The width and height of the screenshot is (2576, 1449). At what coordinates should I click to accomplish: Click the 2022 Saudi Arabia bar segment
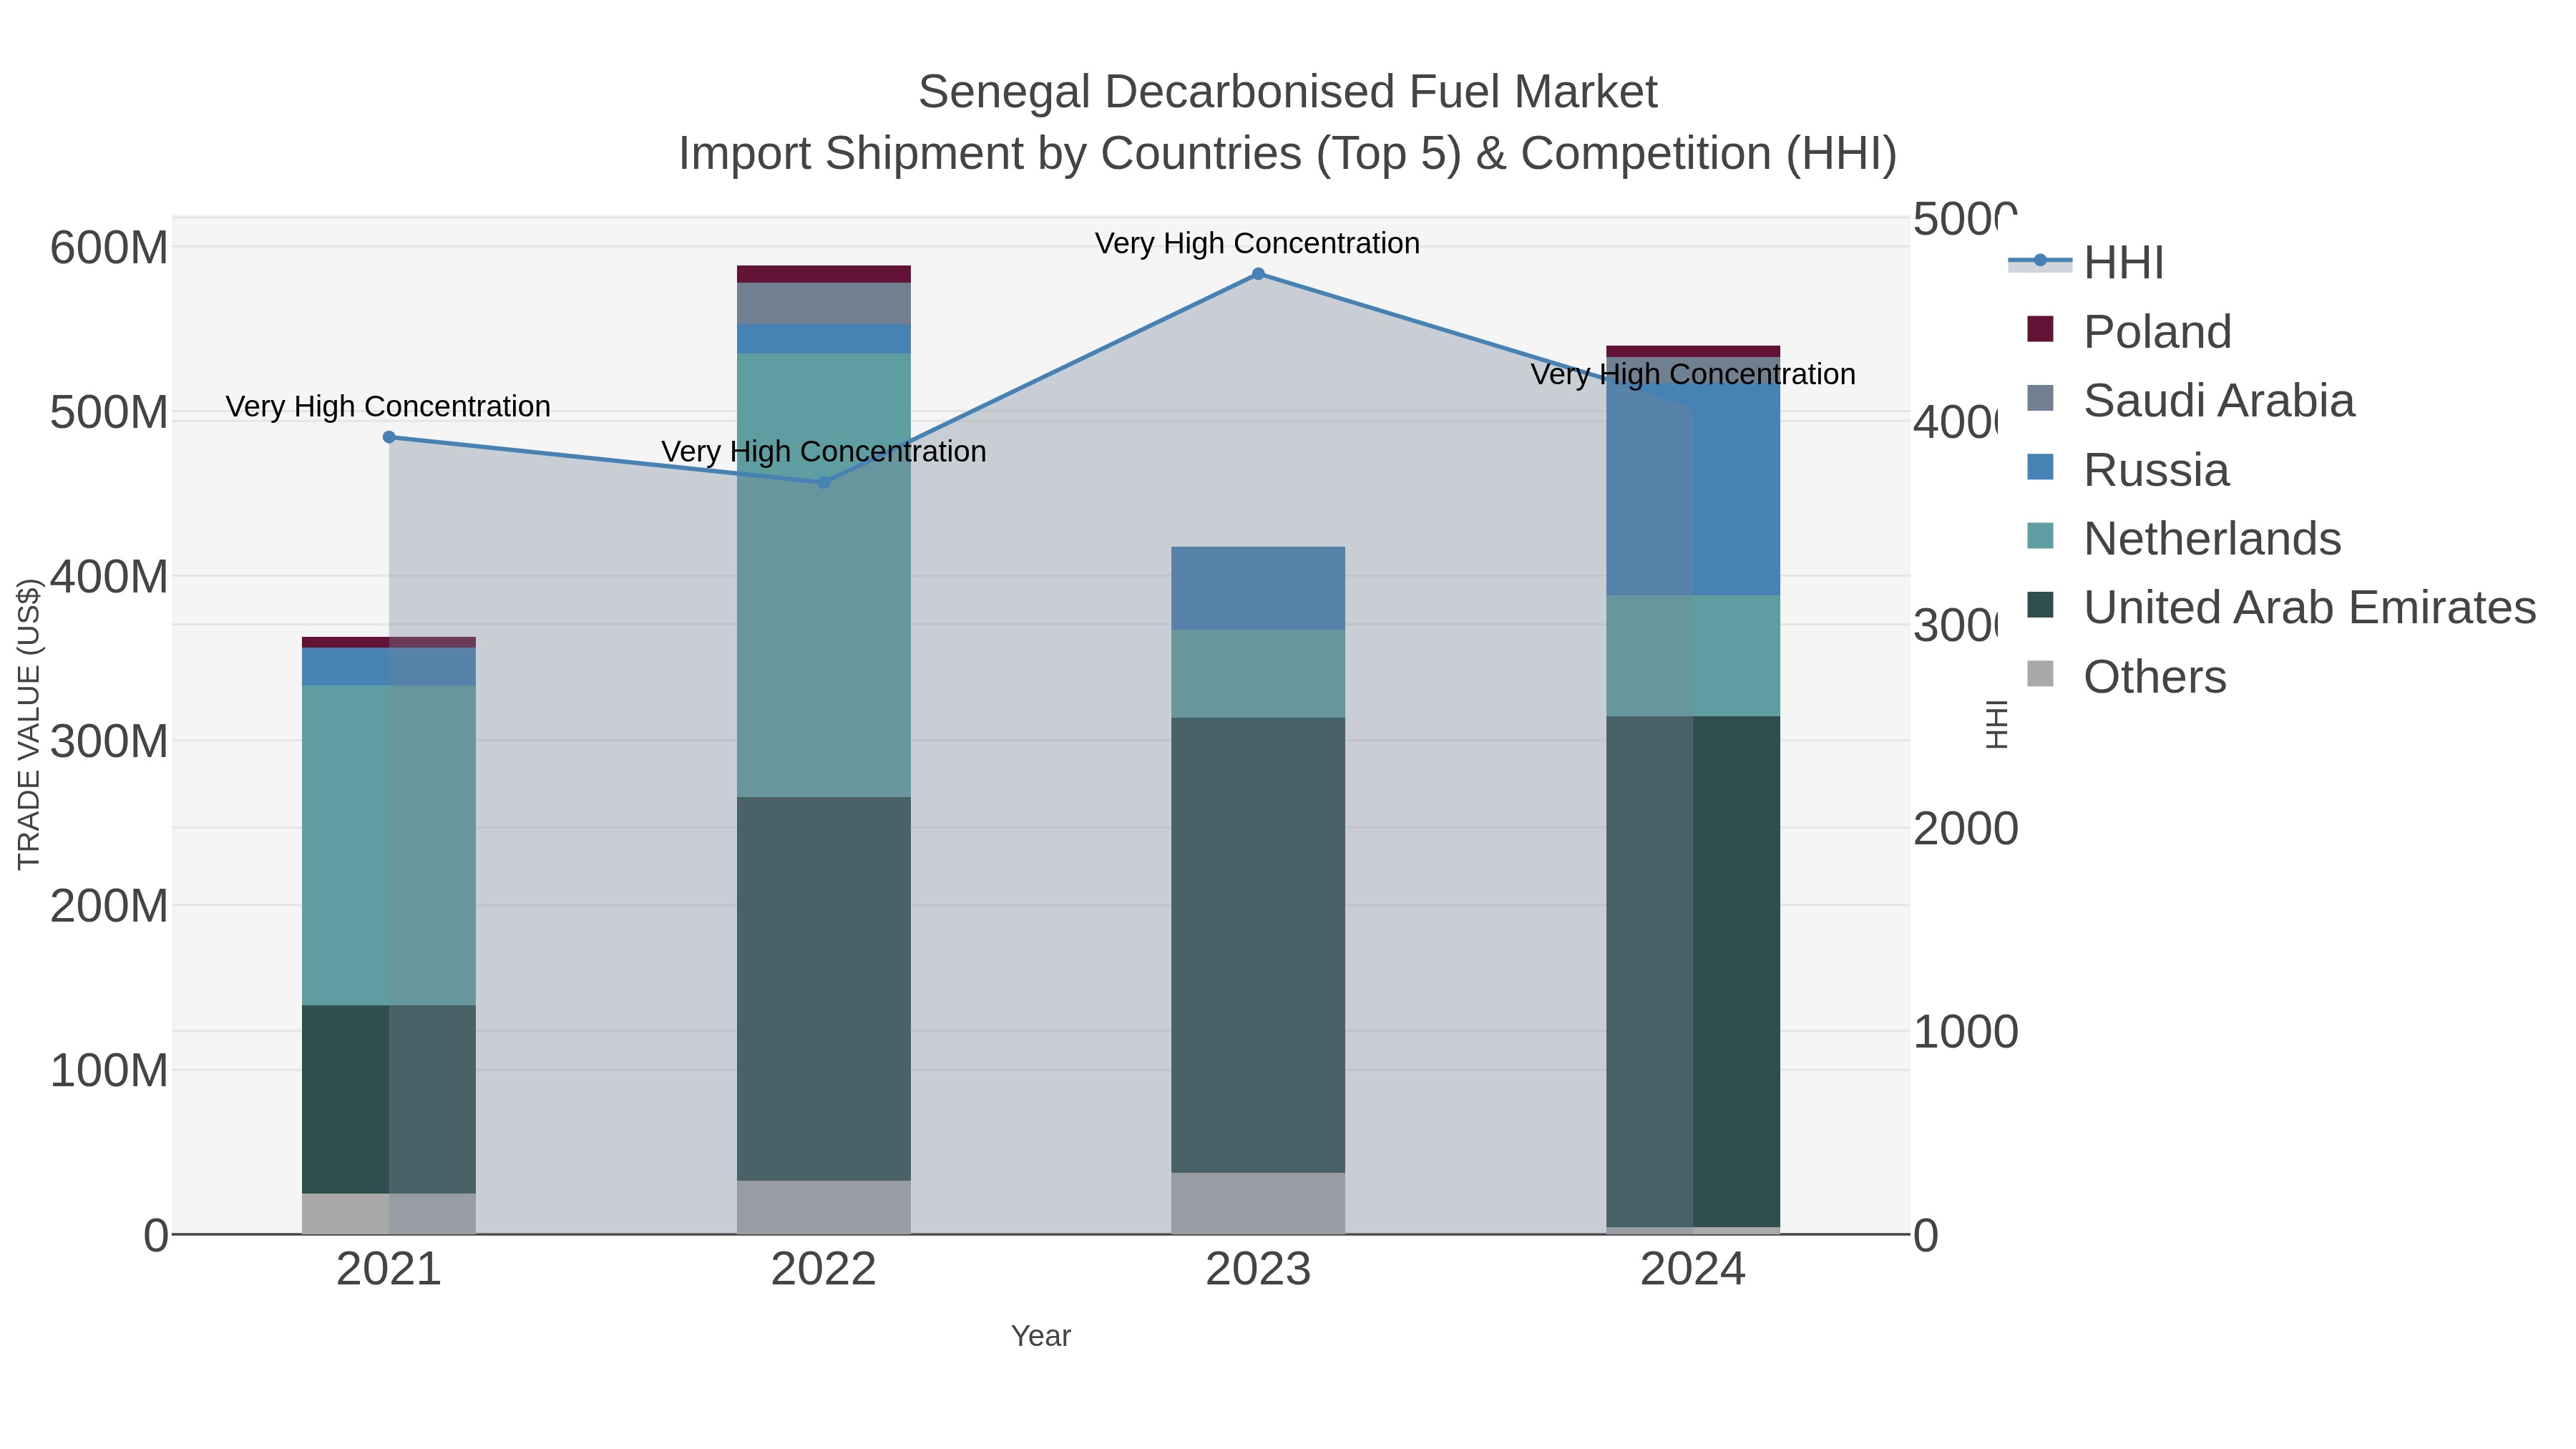click(x=824, y=304)
